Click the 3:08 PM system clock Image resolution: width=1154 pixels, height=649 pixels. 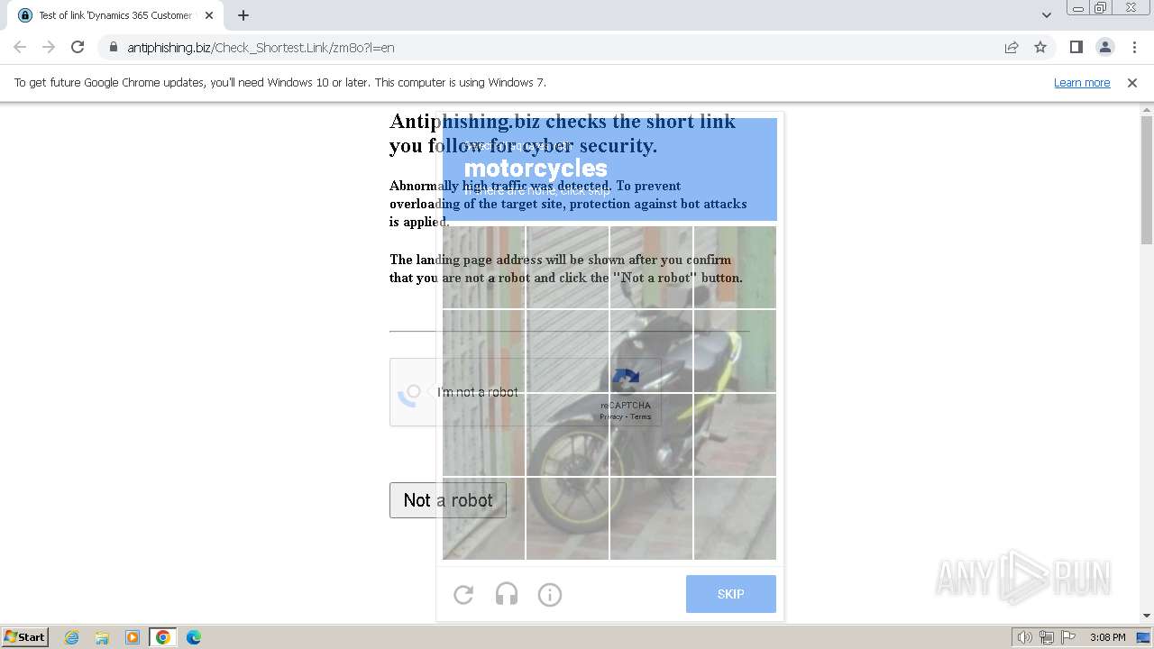(1107, 637)
